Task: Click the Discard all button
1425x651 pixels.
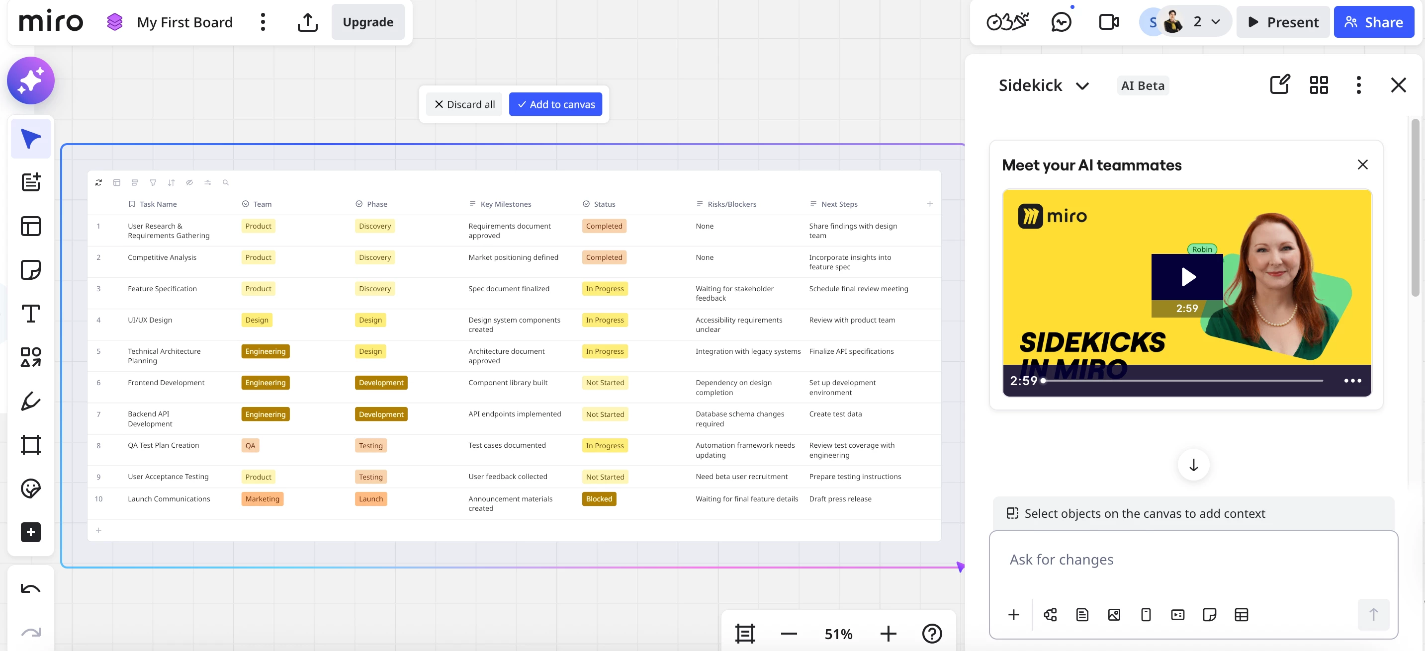Action: 464,104
